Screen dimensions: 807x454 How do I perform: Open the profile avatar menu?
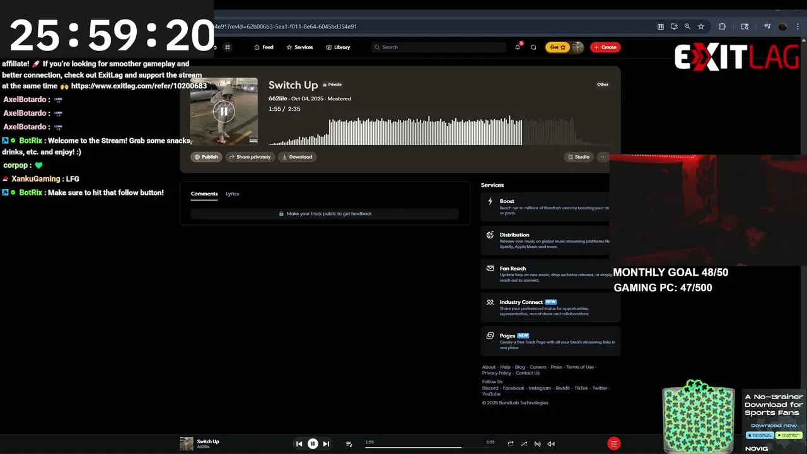(578, 47)
